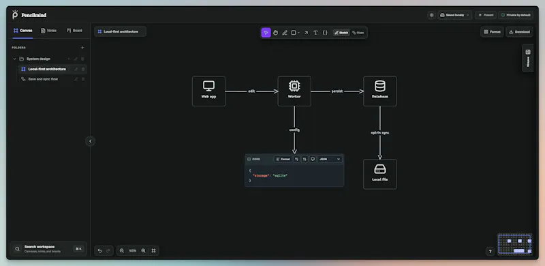Open the help question mark button
Image resolution: width=545 pixels, height=266 pixels.
490,251
